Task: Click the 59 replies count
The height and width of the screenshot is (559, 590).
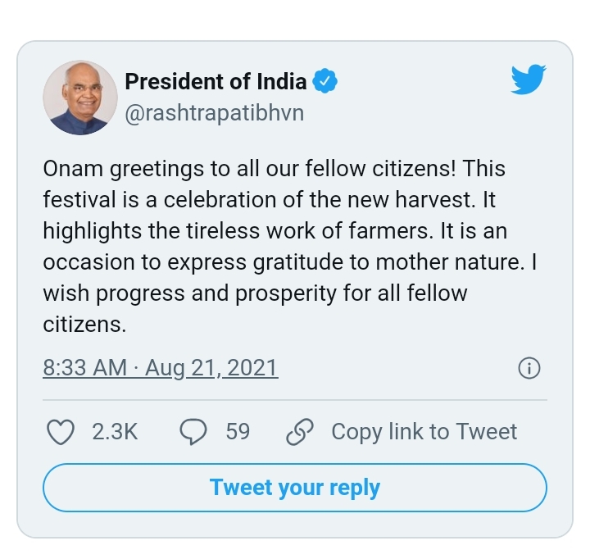Action: 238,432
